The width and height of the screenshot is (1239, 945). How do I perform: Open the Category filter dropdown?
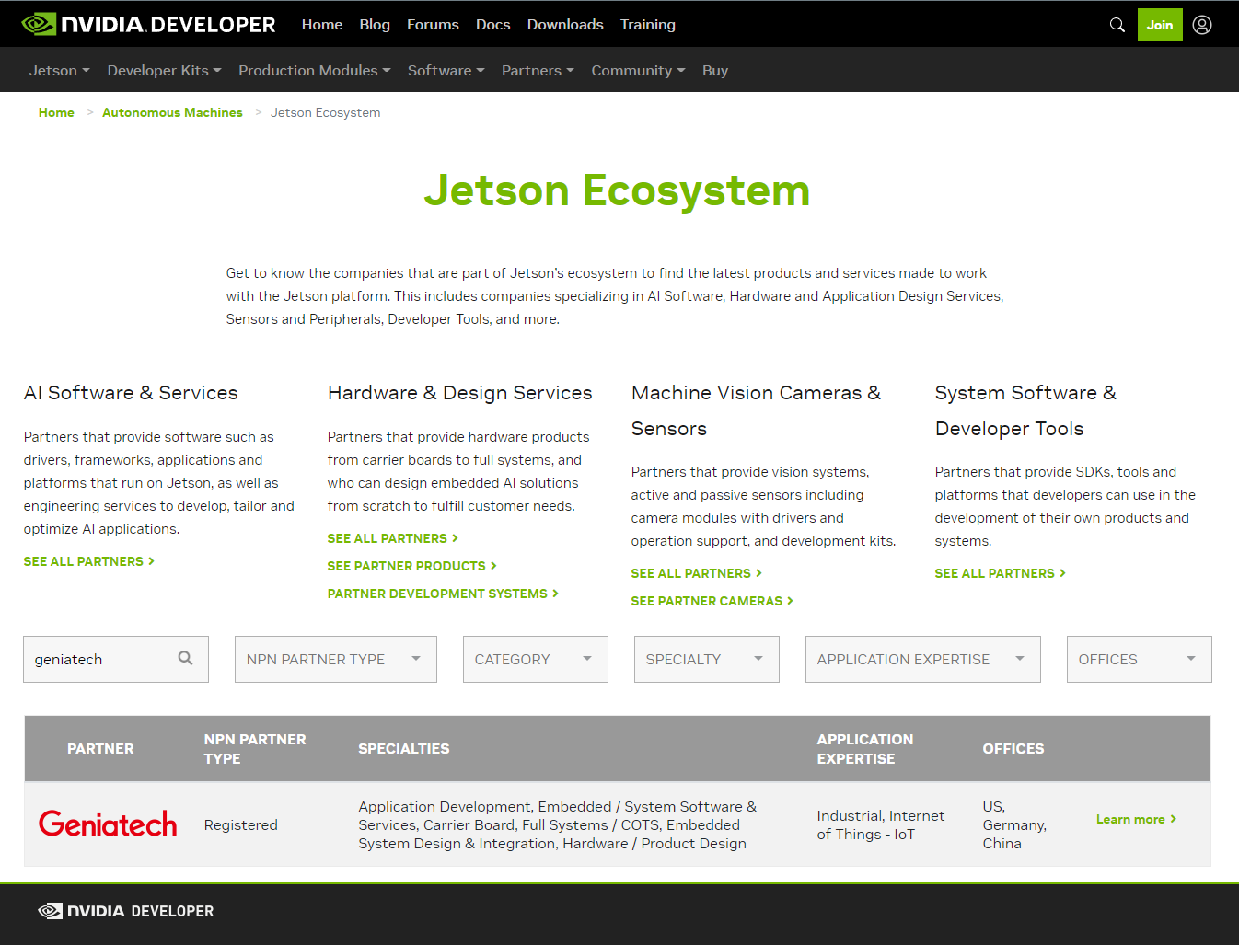point(536,659)
